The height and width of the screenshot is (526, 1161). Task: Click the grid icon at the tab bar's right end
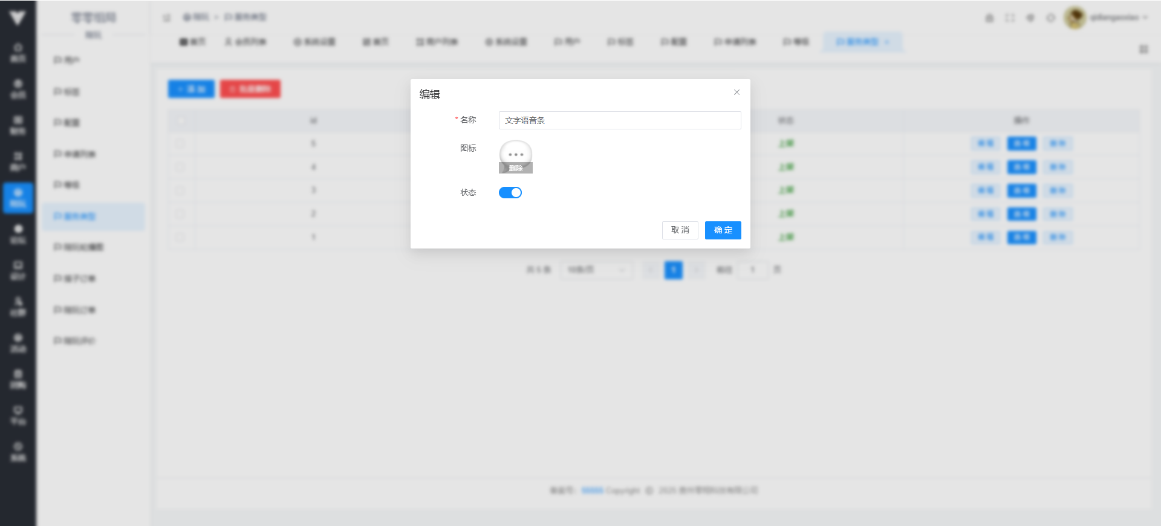click(x=1143, y=49)
